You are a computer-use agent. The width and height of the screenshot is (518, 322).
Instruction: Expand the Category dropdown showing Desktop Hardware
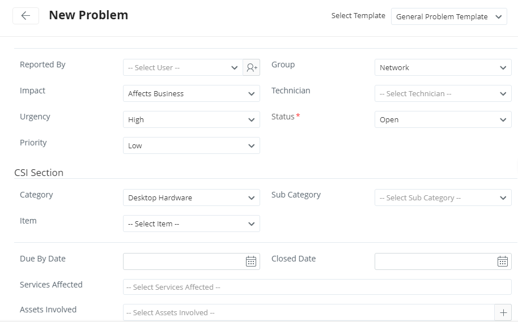click(x=191, y=198)
